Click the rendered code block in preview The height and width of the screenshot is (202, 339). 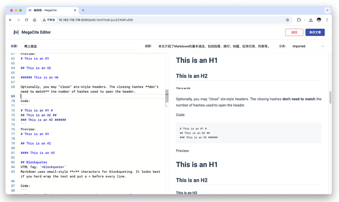pos(249,133)
